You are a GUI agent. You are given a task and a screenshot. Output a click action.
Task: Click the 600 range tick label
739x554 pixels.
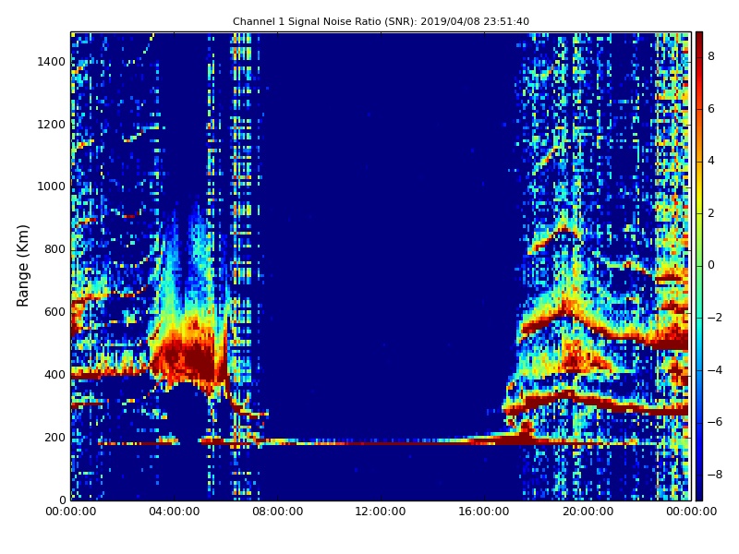[55, 312]
